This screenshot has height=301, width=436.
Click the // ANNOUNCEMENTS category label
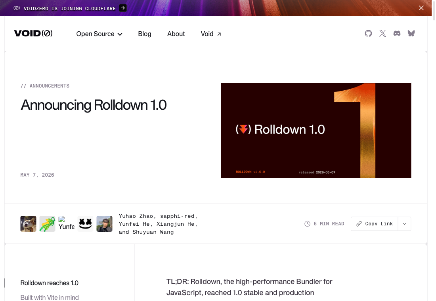[x=45, y=86]
